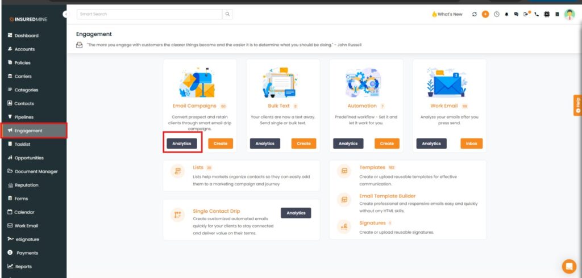Screen dimensions: 582x278
Task: Open the Help side tab
Action: [x=577, y=105]
